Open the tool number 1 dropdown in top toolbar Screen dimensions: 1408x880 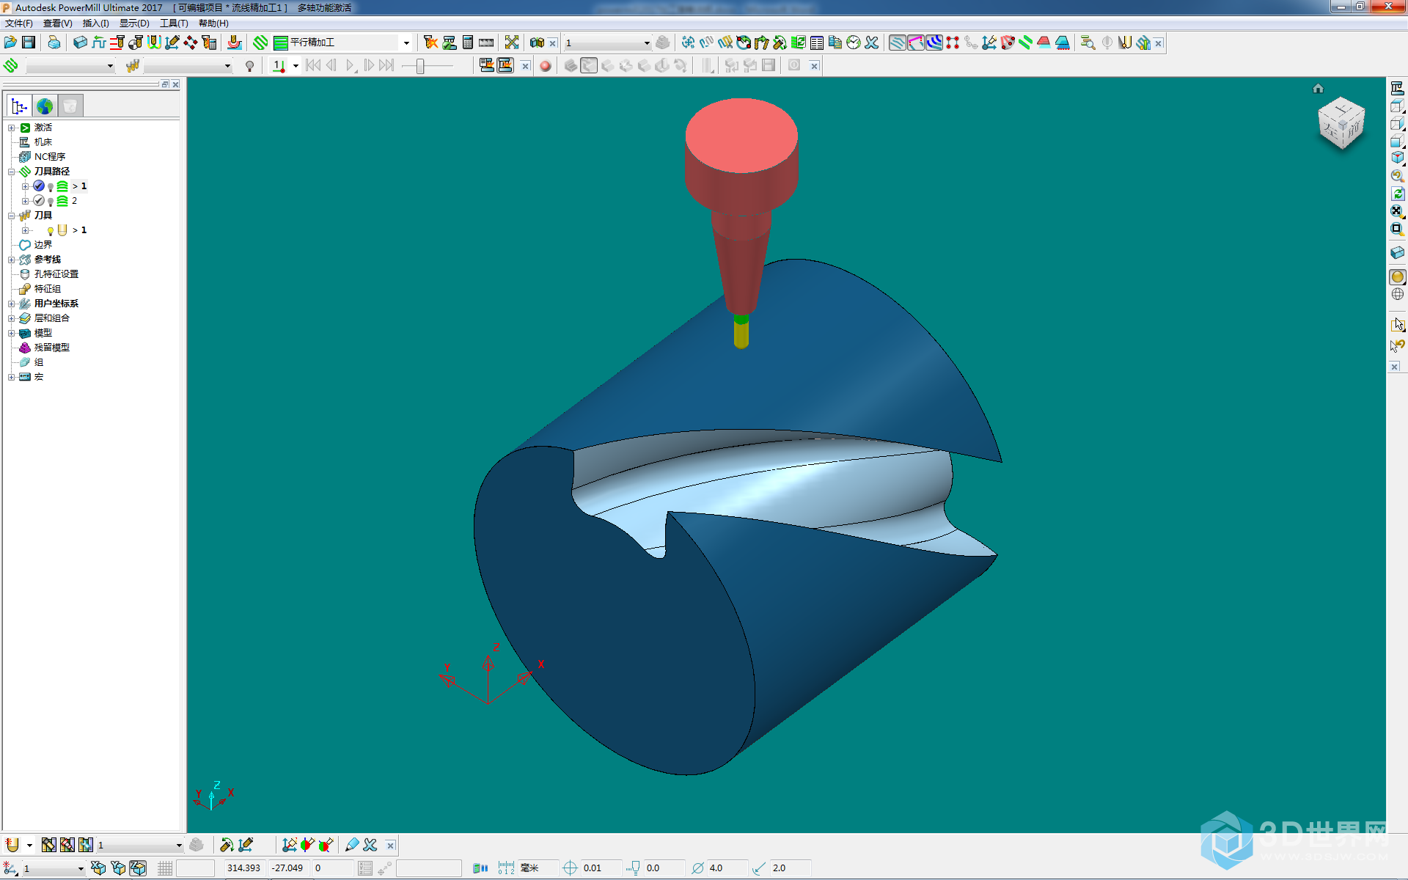[646, 43]
